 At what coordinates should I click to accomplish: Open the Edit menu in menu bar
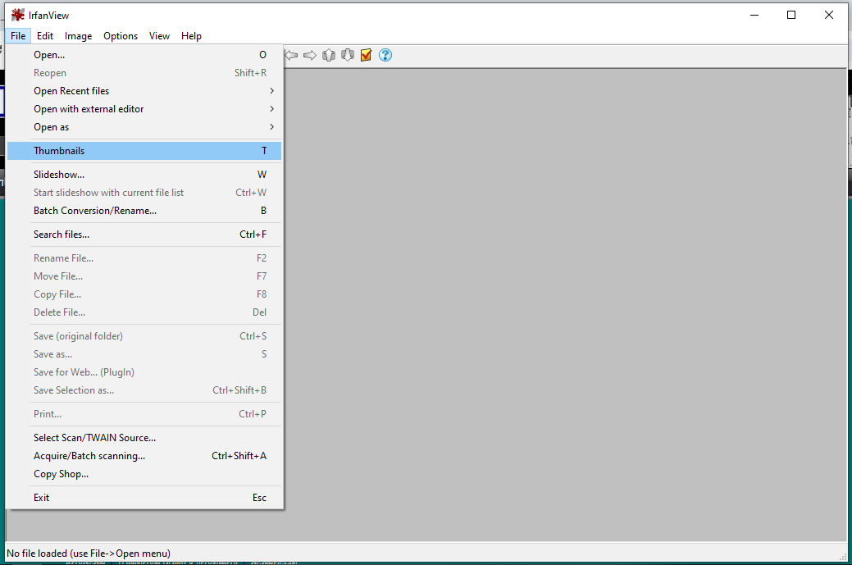pos(45,36)
